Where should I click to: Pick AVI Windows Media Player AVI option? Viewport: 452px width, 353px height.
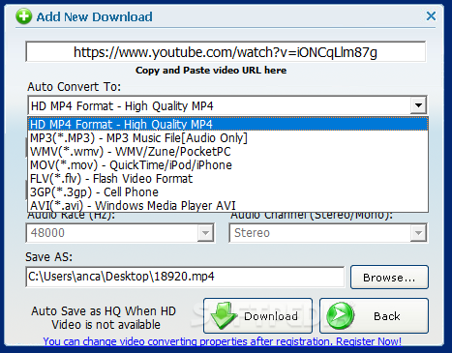coord(227,206)
